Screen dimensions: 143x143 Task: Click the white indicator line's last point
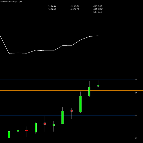(x=98, y=36)
